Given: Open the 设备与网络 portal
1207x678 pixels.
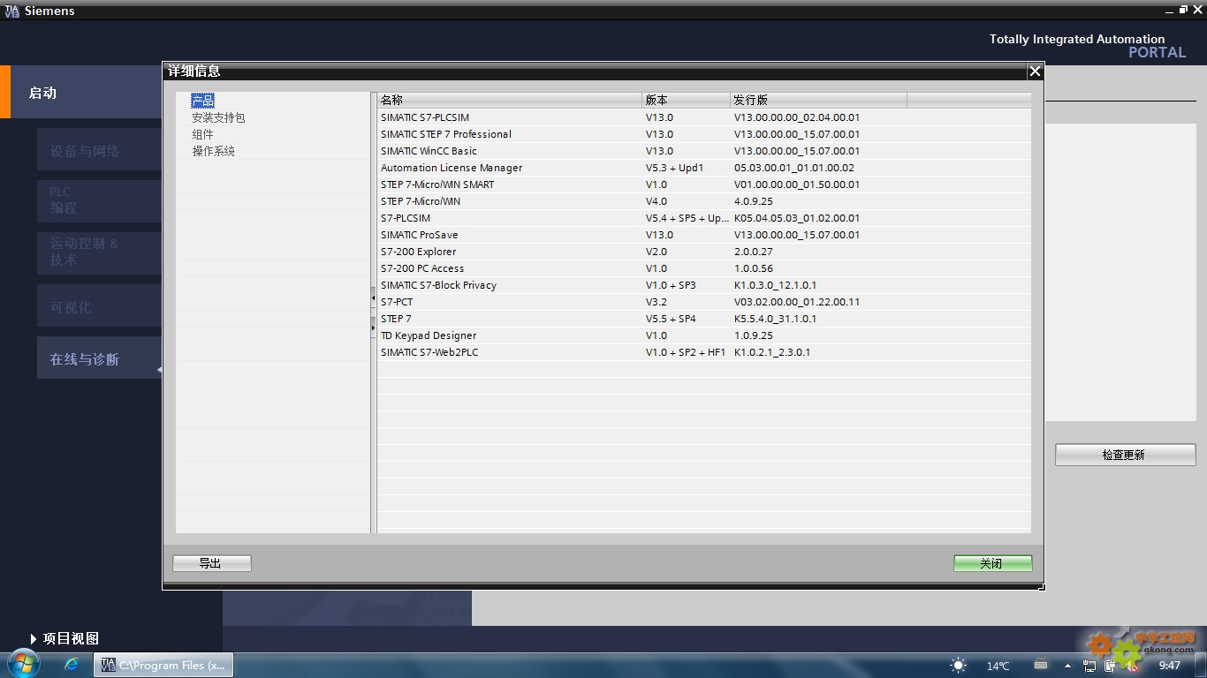Looking at the screenshot, I should pos(99,151).
